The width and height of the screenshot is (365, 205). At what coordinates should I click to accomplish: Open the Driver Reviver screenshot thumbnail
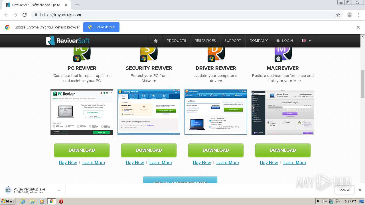[216, 112]
